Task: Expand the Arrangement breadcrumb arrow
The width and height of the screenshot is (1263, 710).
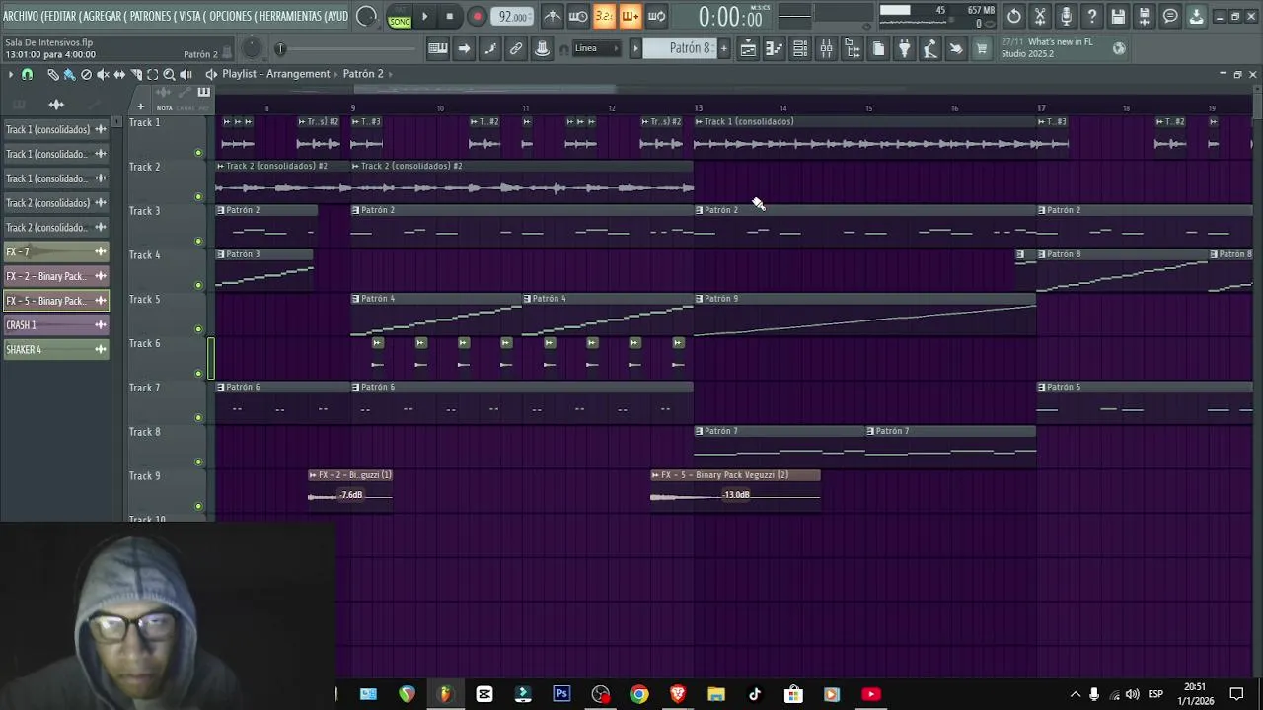Action: click(x=336, y=74)
